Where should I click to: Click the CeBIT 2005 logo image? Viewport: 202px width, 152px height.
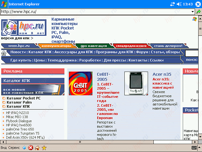(80, 84)
